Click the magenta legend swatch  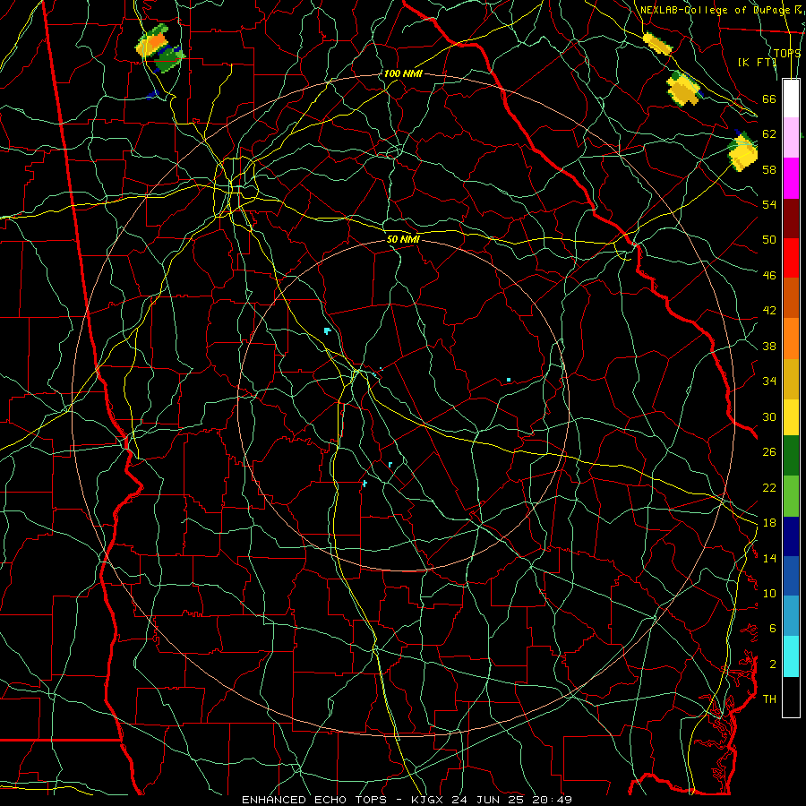pyautogui.click(x=791, y=178)
